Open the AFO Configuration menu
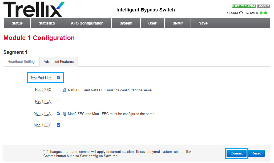This screenshot has width=274, height=163. (x=87, y=23)
